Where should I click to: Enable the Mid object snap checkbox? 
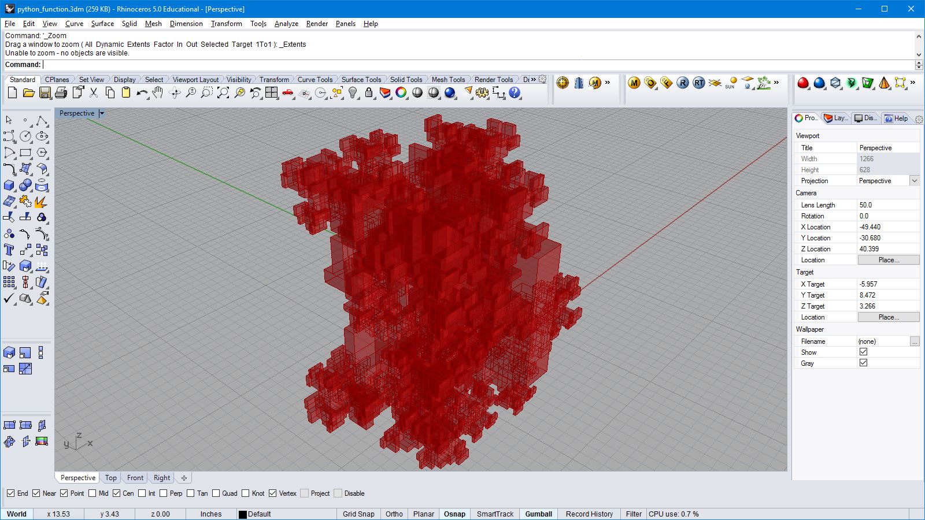pyautogui.click(x=92, y=493)
